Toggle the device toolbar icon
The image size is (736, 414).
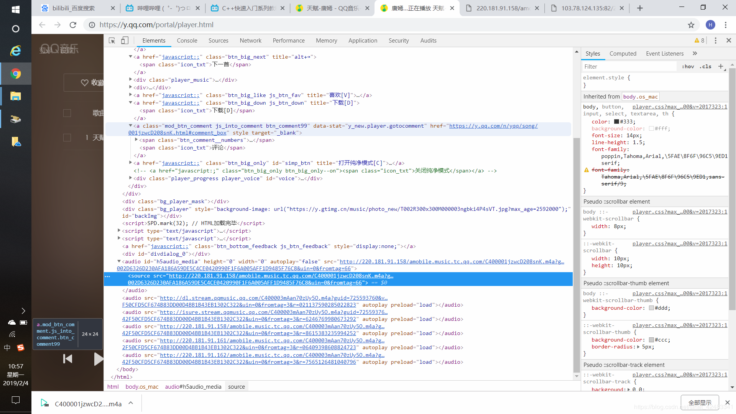click(125, 41)
